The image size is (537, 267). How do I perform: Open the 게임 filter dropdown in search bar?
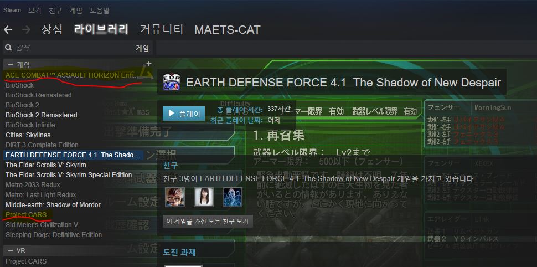click(142, 48)
